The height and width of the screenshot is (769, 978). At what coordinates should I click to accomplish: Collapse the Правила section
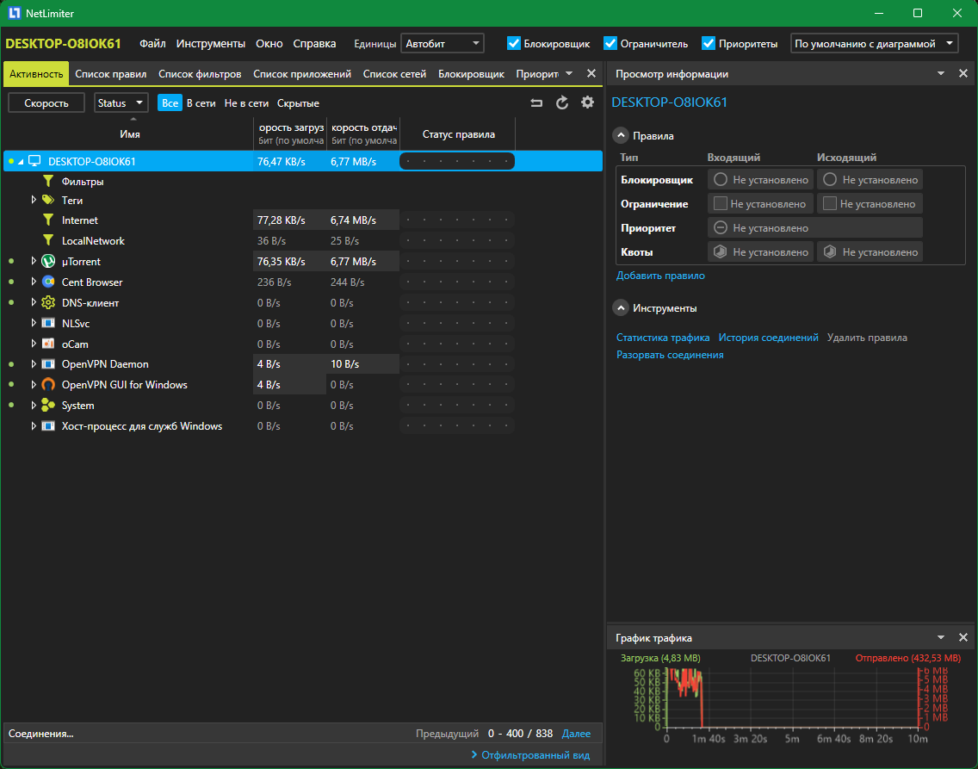(x=621, y=135)
